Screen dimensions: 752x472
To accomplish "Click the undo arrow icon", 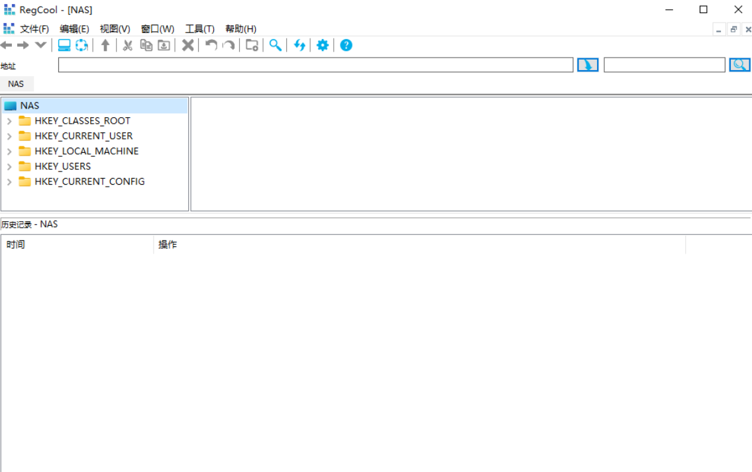I will pyautogui.click(x=211, y=45).
